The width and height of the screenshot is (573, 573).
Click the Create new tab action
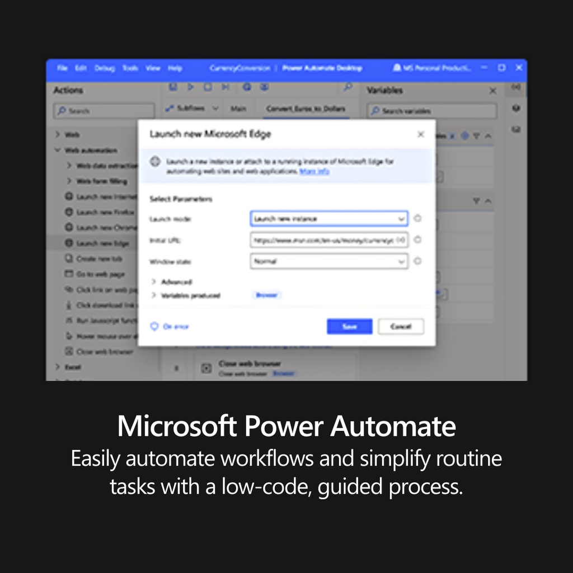click(x=93, y=259)
